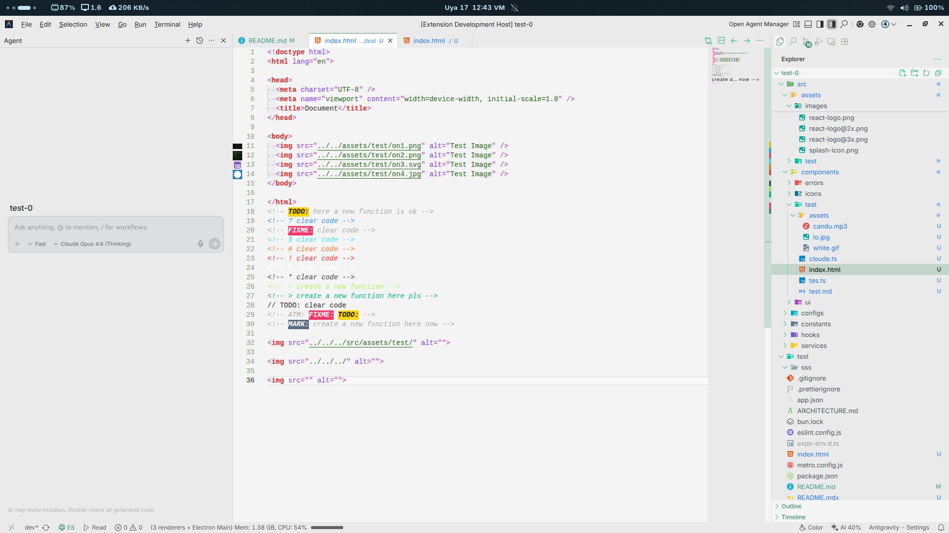949x533 pixels.
Task: Toggle the secondary side bar
Action: tap(832, 24)
